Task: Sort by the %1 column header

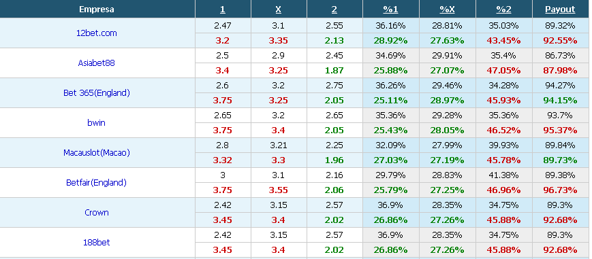Action: point(391,10)
